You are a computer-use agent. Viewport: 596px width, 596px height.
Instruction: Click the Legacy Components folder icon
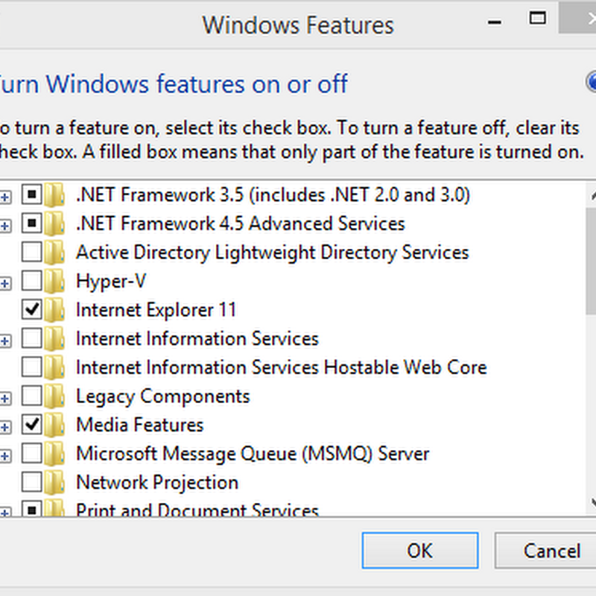click(54, 396)
